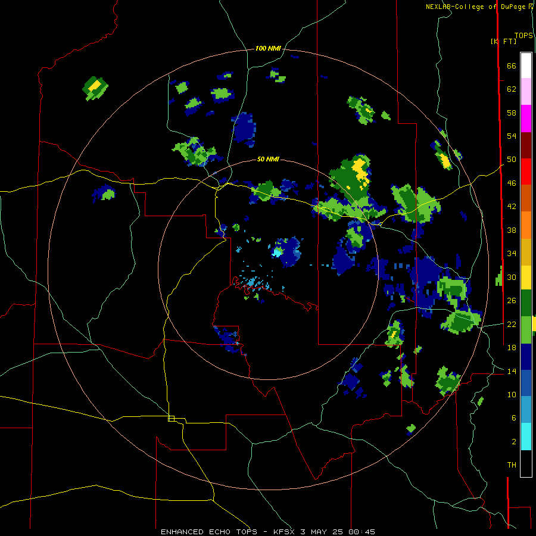The image size is (536, 536).
Task: Click legend value 66
Action: click(x=512, y=66)
